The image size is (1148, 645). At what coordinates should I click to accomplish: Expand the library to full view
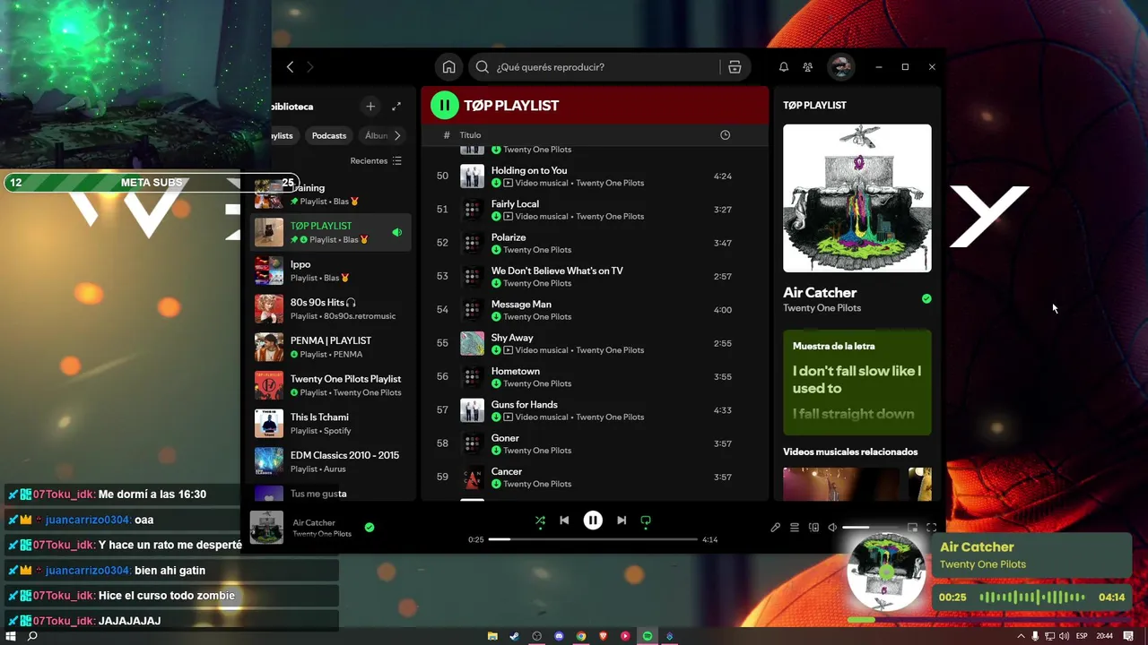point(396,107)
